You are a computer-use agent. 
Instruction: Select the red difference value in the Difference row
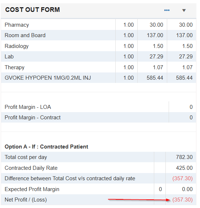(182, 178)
